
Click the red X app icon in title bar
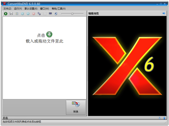tap(5, 4)
